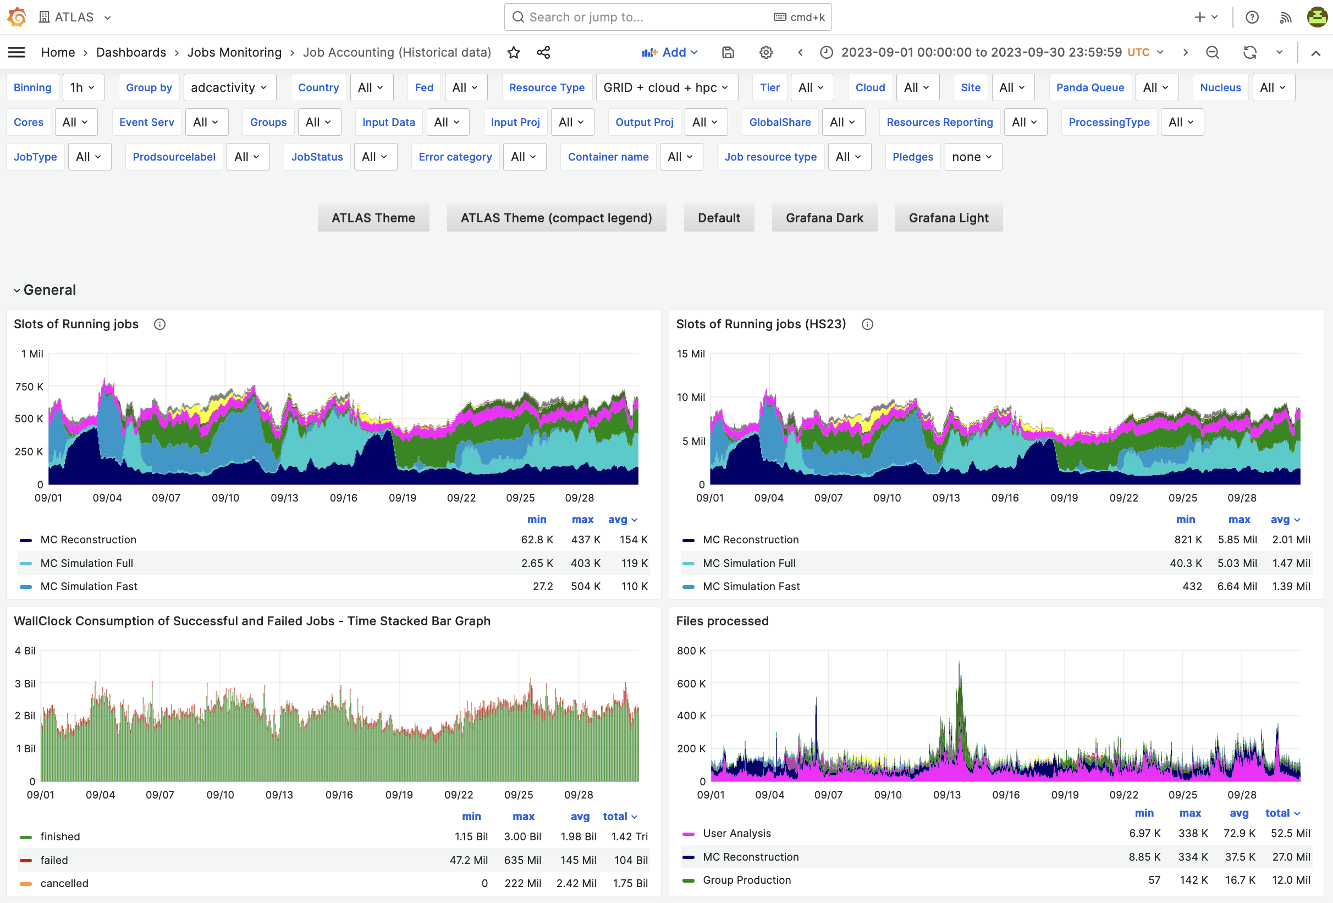Open Group by adcactivity dropdown
The width and height of the screenshot is (1333, 903).
tap(229, 87)
